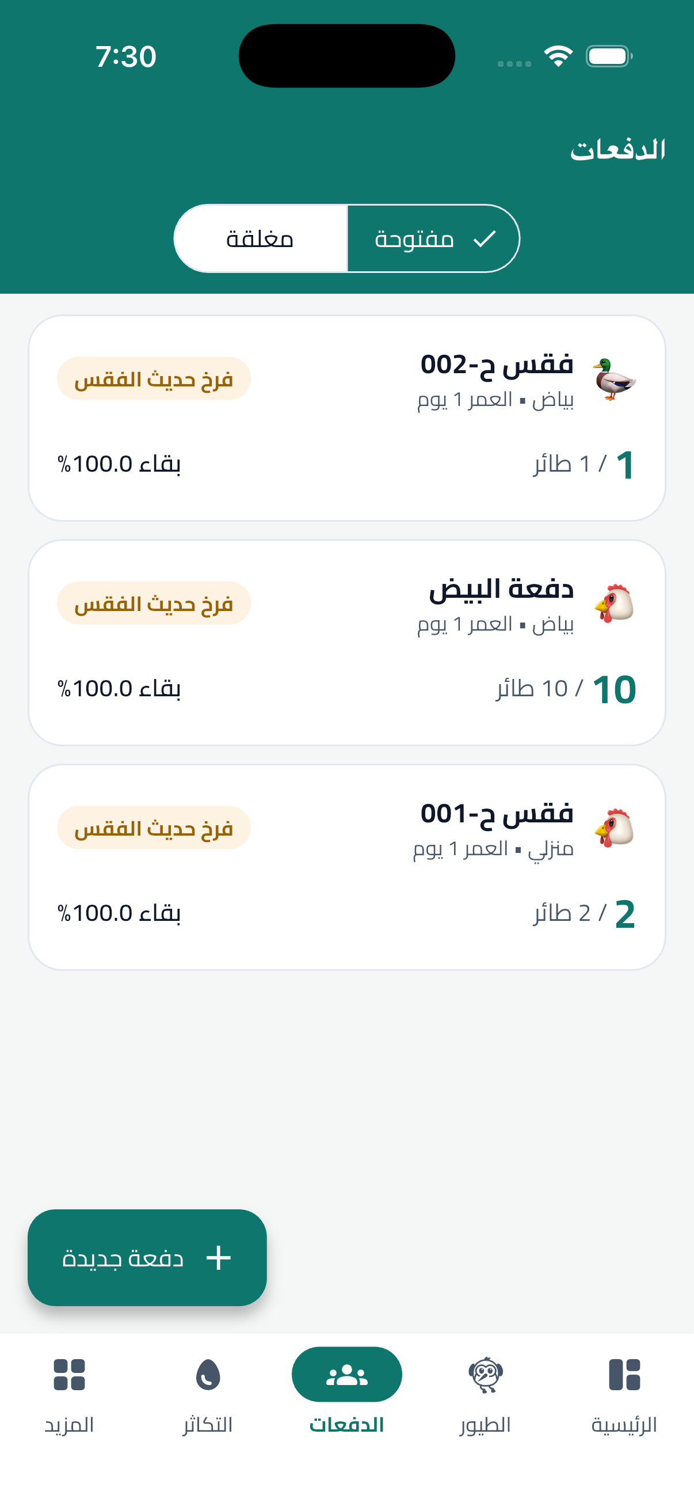Tap the chicken icon of دفعة البيض

pyautogui.click(x=614, y=603)
